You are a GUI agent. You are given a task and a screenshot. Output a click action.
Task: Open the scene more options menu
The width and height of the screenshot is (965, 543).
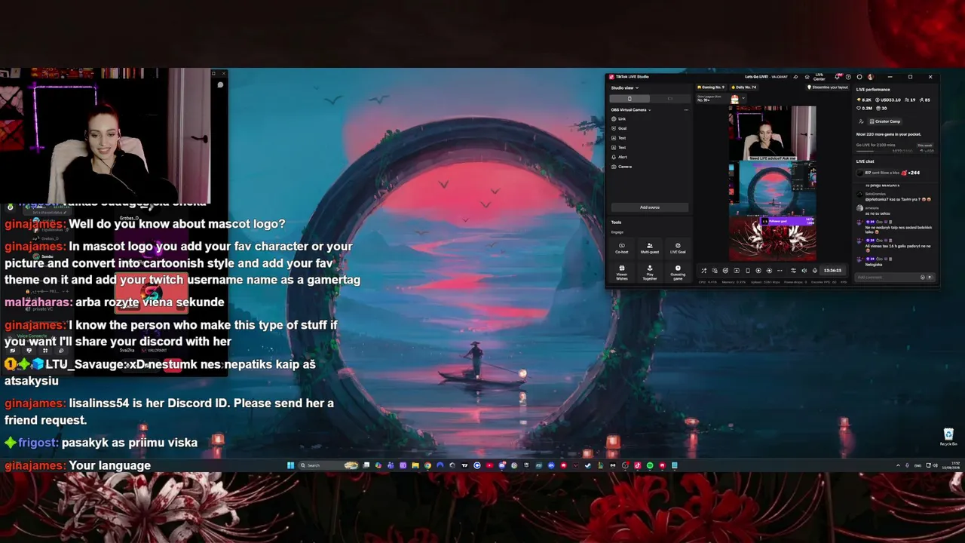(686, 110)
